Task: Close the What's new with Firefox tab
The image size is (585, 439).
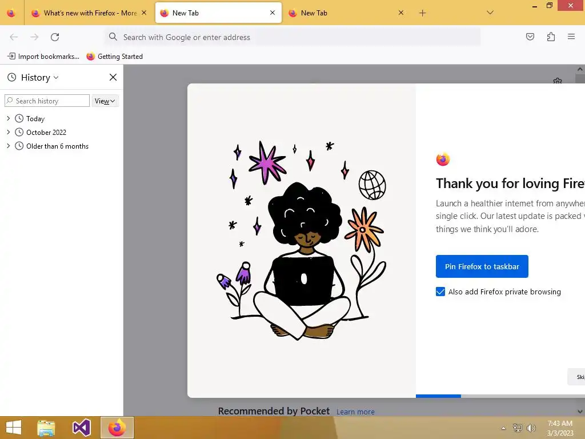Action: pos(144,13)
